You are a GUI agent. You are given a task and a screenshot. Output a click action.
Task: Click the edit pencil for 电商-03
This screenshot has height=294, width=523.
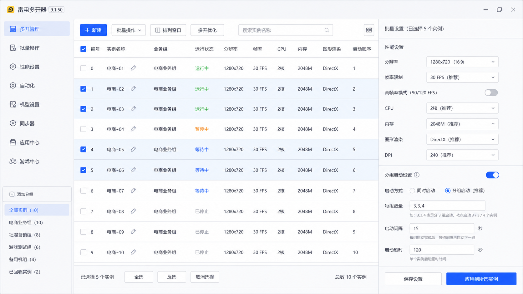(x=133, y=109)
